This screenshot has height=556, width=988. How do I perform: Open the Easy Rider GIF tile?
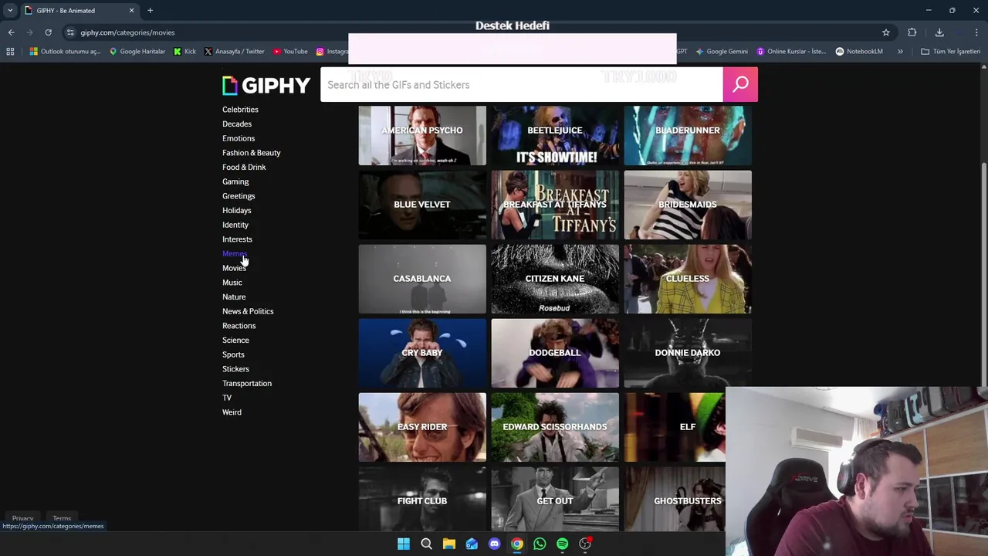tap(422, 427)
